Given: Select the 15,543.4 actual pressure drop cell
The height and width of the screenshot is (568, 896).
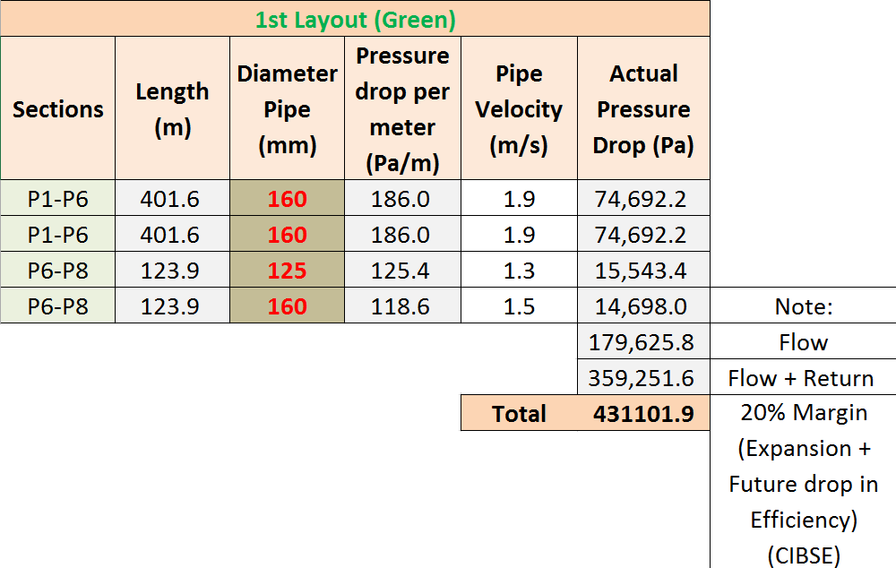Looking at the screenshot, I should pos(643,271).
